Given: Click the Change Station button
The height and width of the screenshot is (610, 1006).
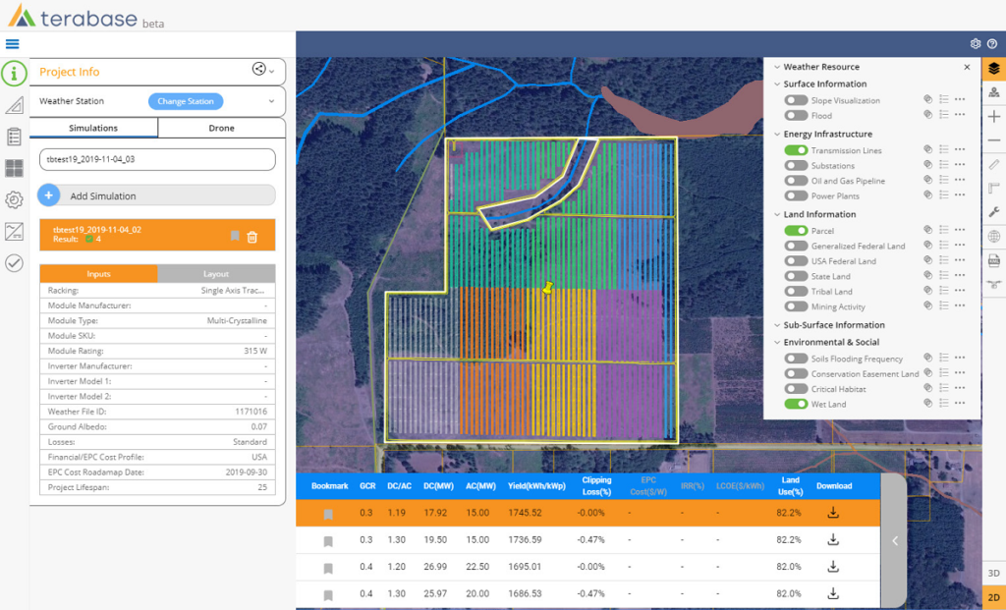Looking at the screenshot, I should pos(186,101).
